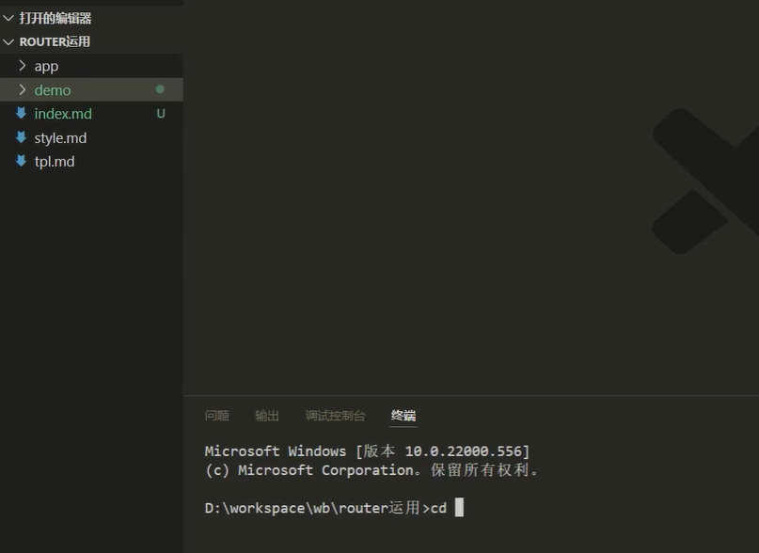Collapse the ROUTER运用 folder section chevron

point(8,42)
